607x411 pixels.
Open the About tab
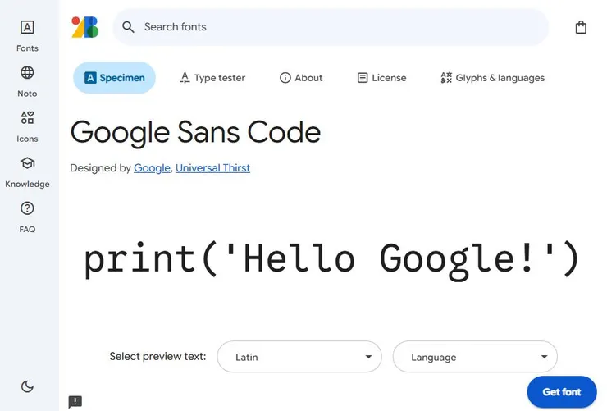click(301, 78)
